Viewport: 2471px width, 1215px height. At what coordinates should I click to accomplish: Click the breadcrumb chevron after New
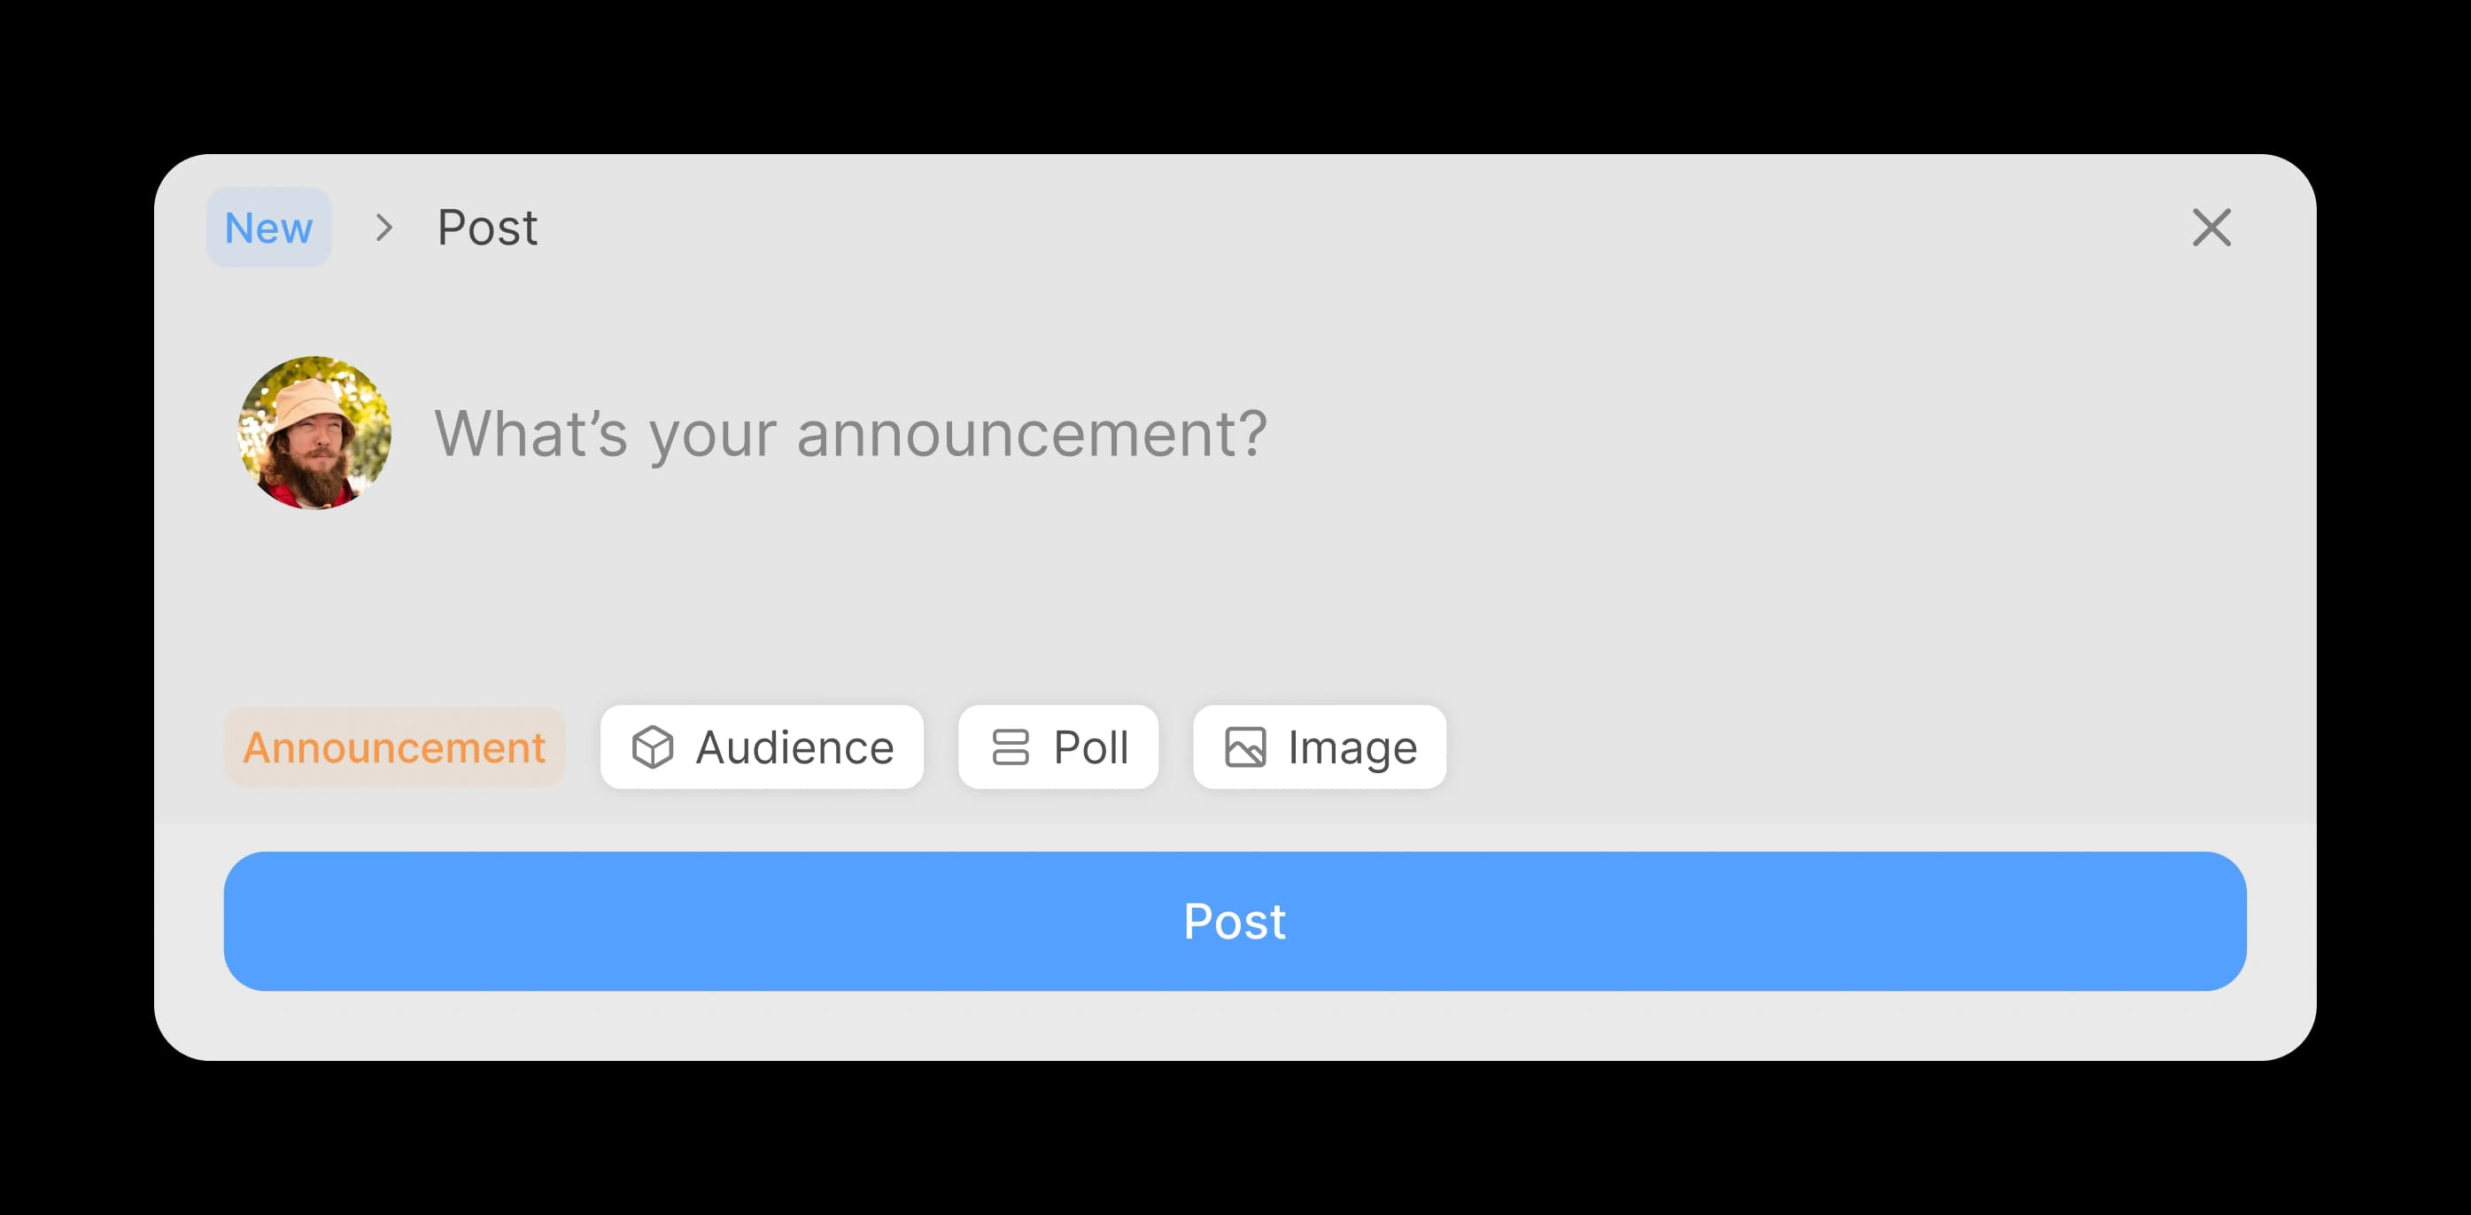tap(383, 228)
